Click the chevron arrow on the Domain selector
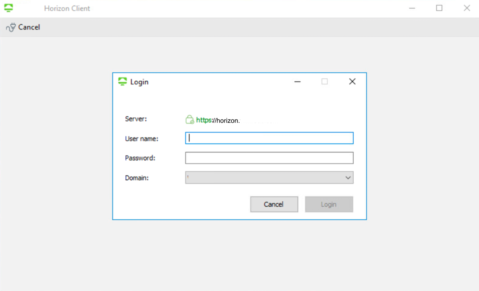Screen dimensions: 479x291 349,177
